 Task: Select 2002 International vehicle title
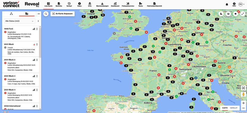pyautogui.click(x=12, y=106)
